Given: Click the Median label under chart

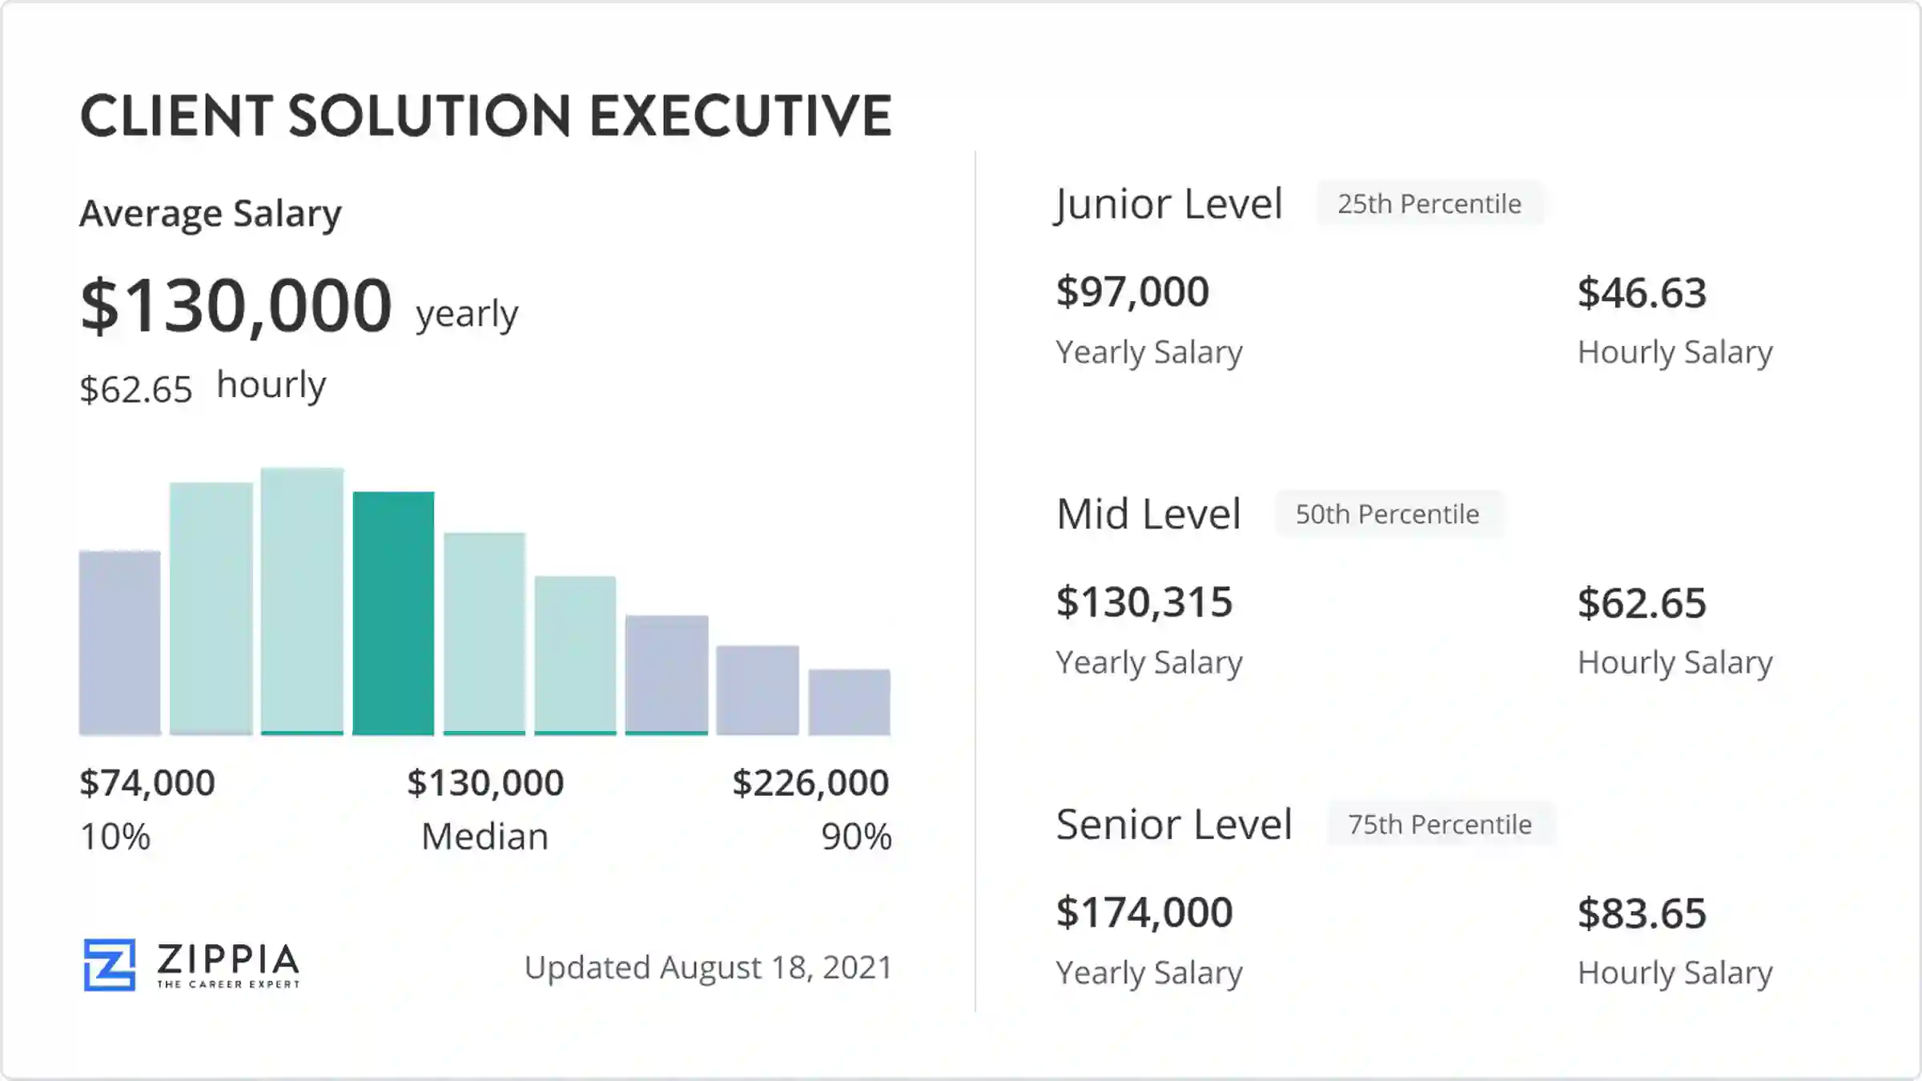Looking at the screenshot, I should click(485, 837).
